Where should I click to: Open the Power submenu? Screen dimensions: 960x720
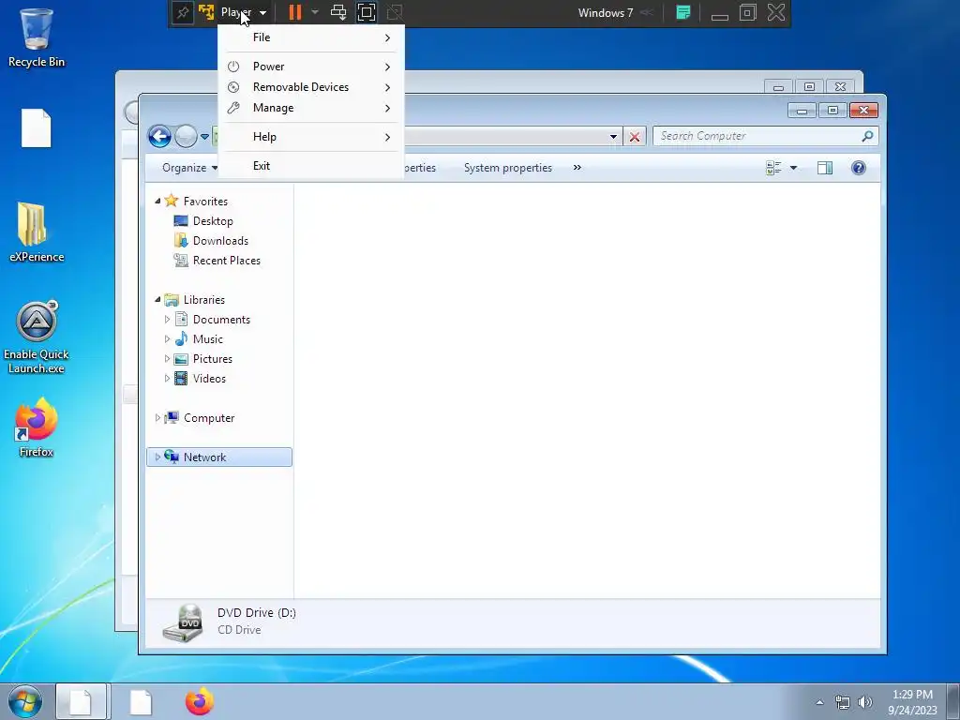[311, 67]
